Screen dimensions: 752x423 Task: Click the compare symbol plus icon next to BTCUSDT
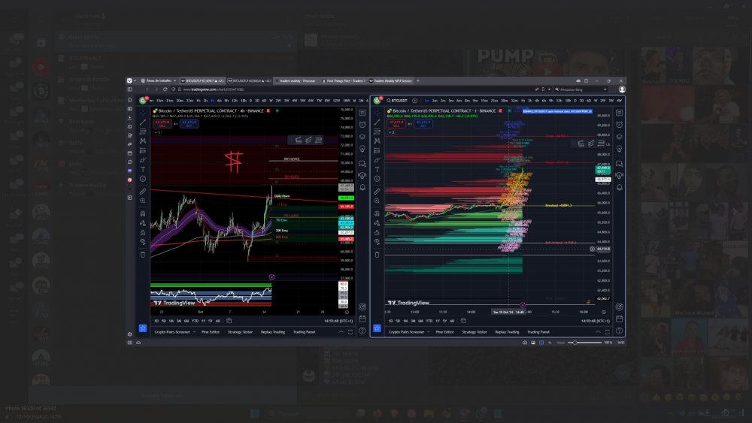point(414,101)
